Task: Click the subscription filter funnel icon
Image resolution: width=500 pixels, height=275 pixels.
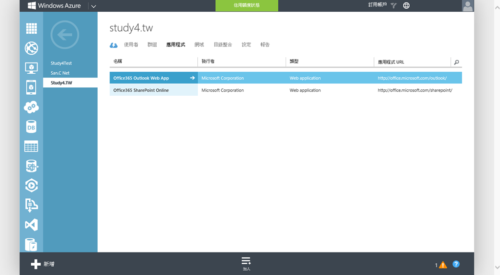Action: pyautogui.click(x=394, y=5)
